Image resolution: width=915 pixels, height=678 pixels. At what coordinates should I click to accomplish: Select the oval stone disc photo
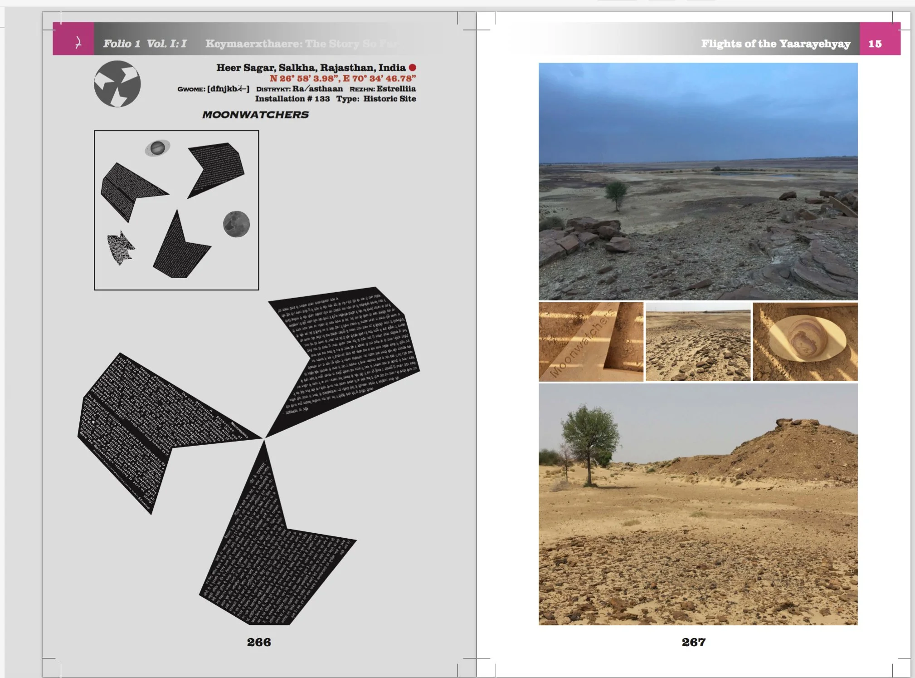point(805,342)
